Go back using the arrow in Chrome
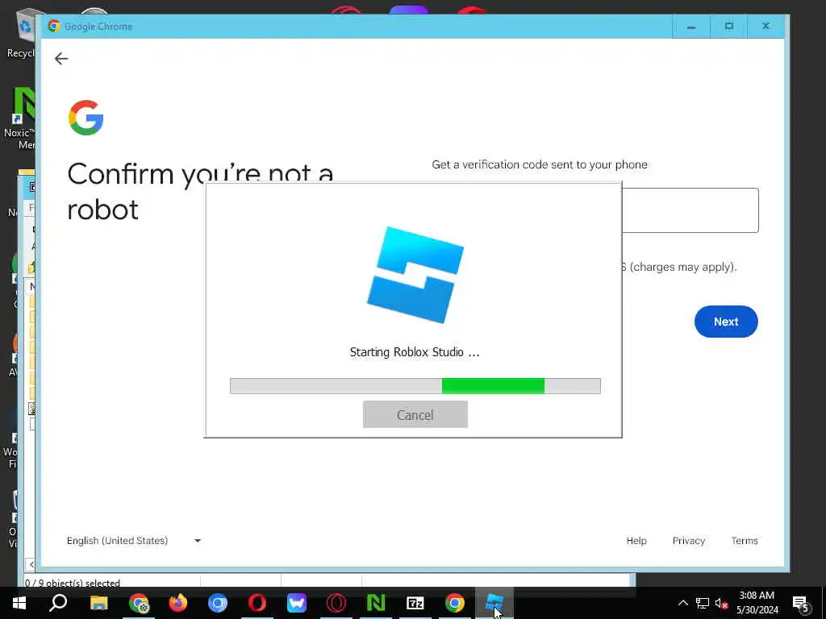The width and height of the screenshot is (826, 619). 61,58
